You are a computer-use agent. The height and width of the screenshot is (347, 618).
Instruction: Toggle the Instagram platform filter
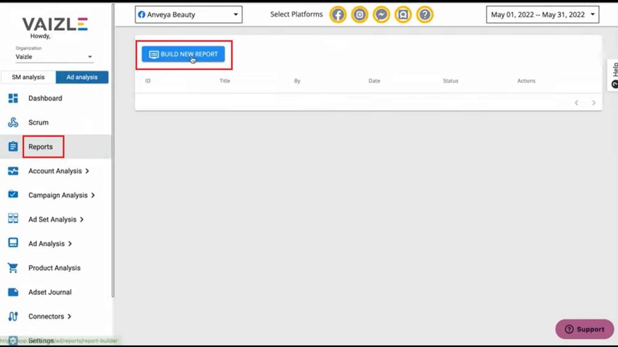pyautogui.click(x=360, y=14)
